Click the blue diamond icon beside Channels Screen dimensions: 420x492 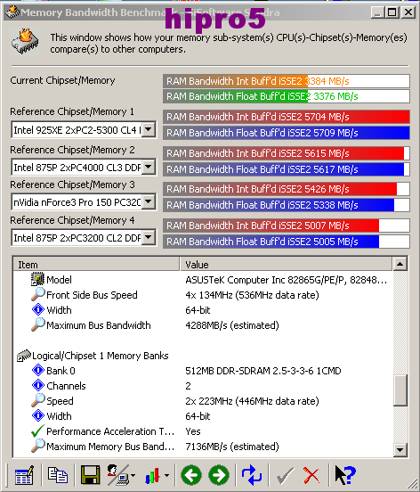click(x=38, y=386)
